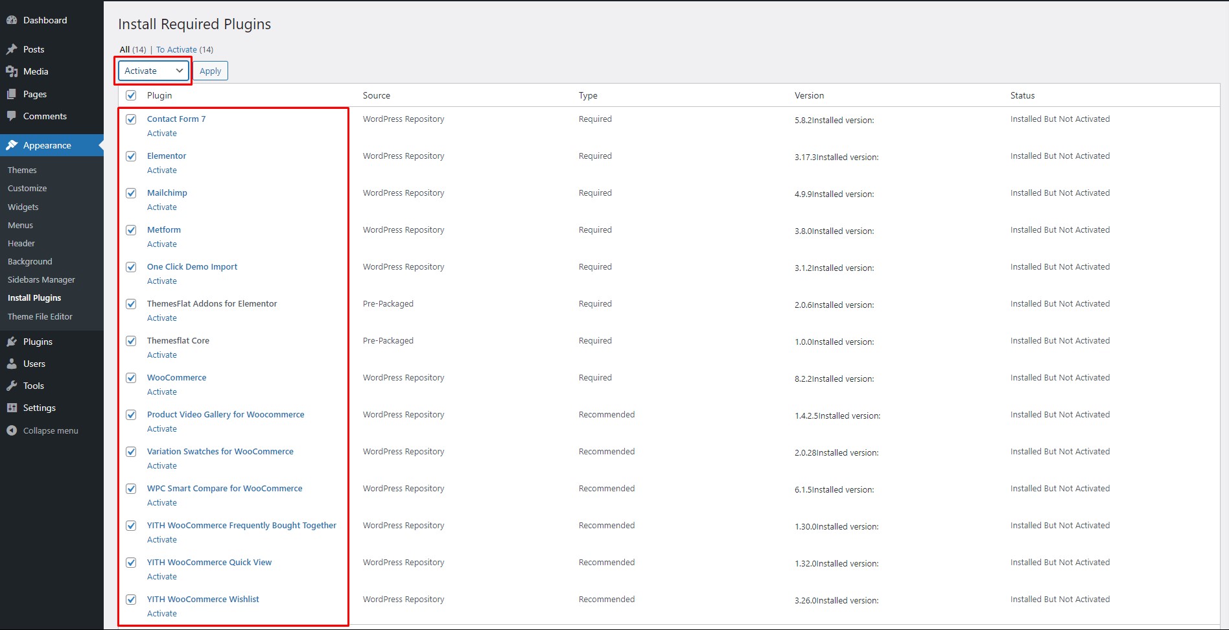The image size is (1229, 630).
Task: Click the Appearance paintbrush icon
Action: [12, 145]
